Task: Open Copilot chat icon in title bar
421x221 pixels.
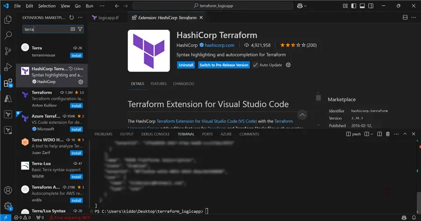Action: click(x=300, y=6)
